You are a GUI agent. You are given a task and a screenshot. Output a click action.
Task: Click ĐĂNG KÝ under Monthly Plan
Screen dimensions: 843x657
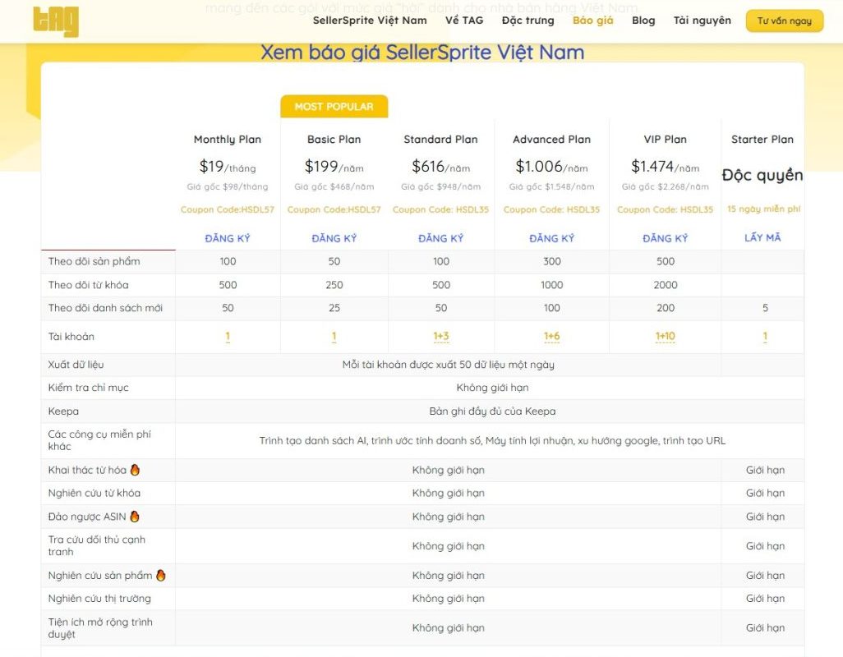point(228,238)
